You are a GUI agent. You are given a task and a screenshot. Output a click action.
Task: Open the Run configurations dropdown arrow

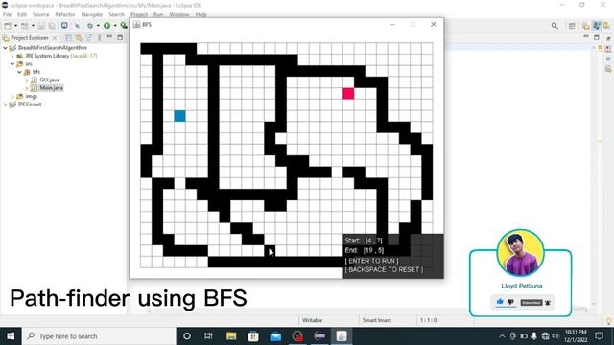tap(115, 26)
